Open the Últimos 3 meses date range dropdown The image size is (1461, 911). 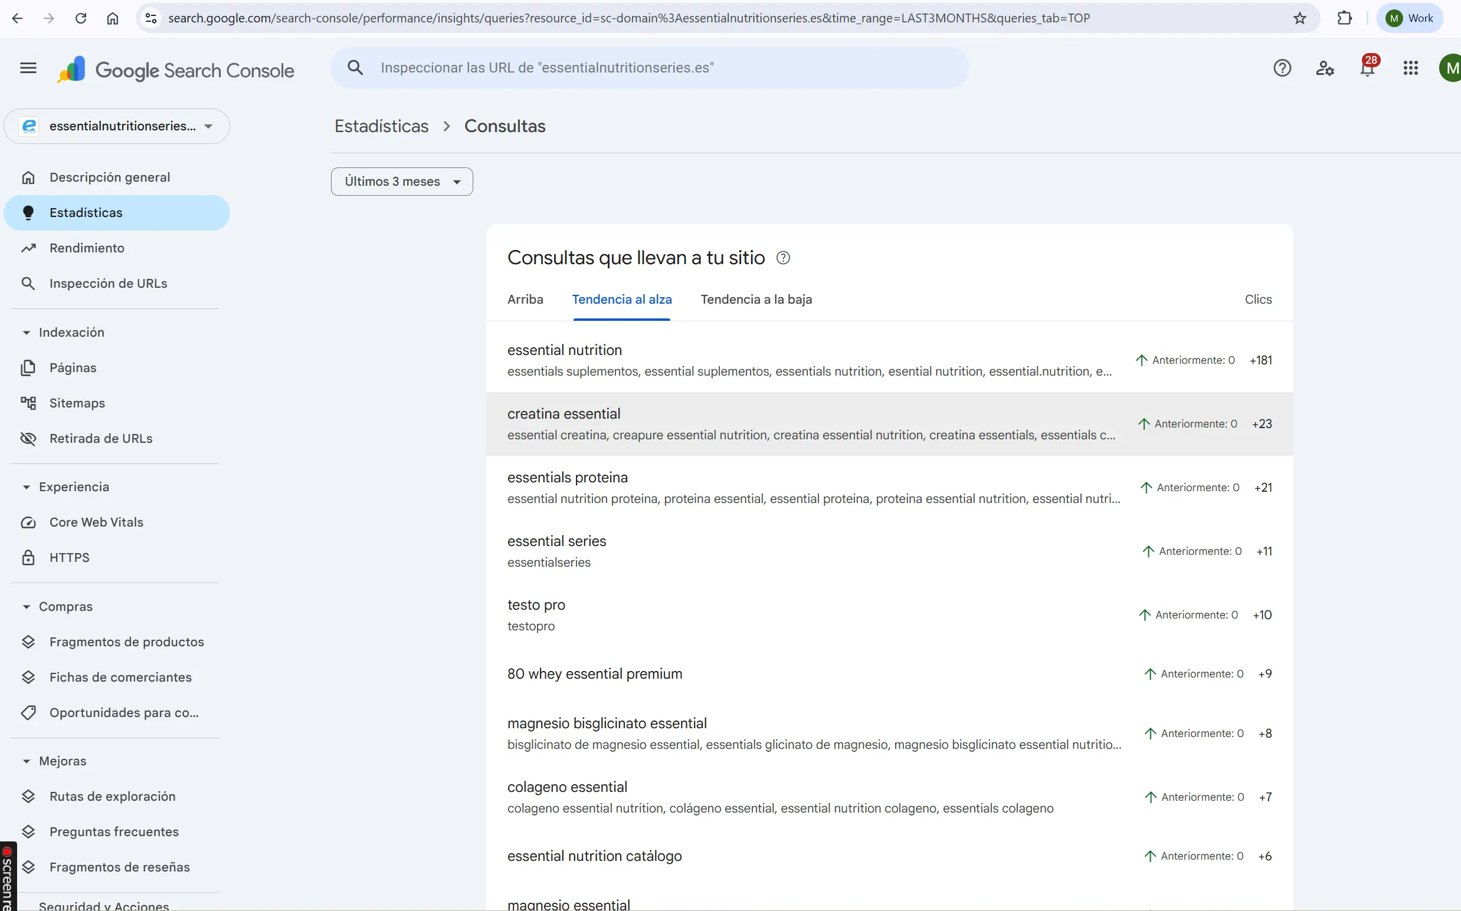pyautogui.click(x=402, y=182)
